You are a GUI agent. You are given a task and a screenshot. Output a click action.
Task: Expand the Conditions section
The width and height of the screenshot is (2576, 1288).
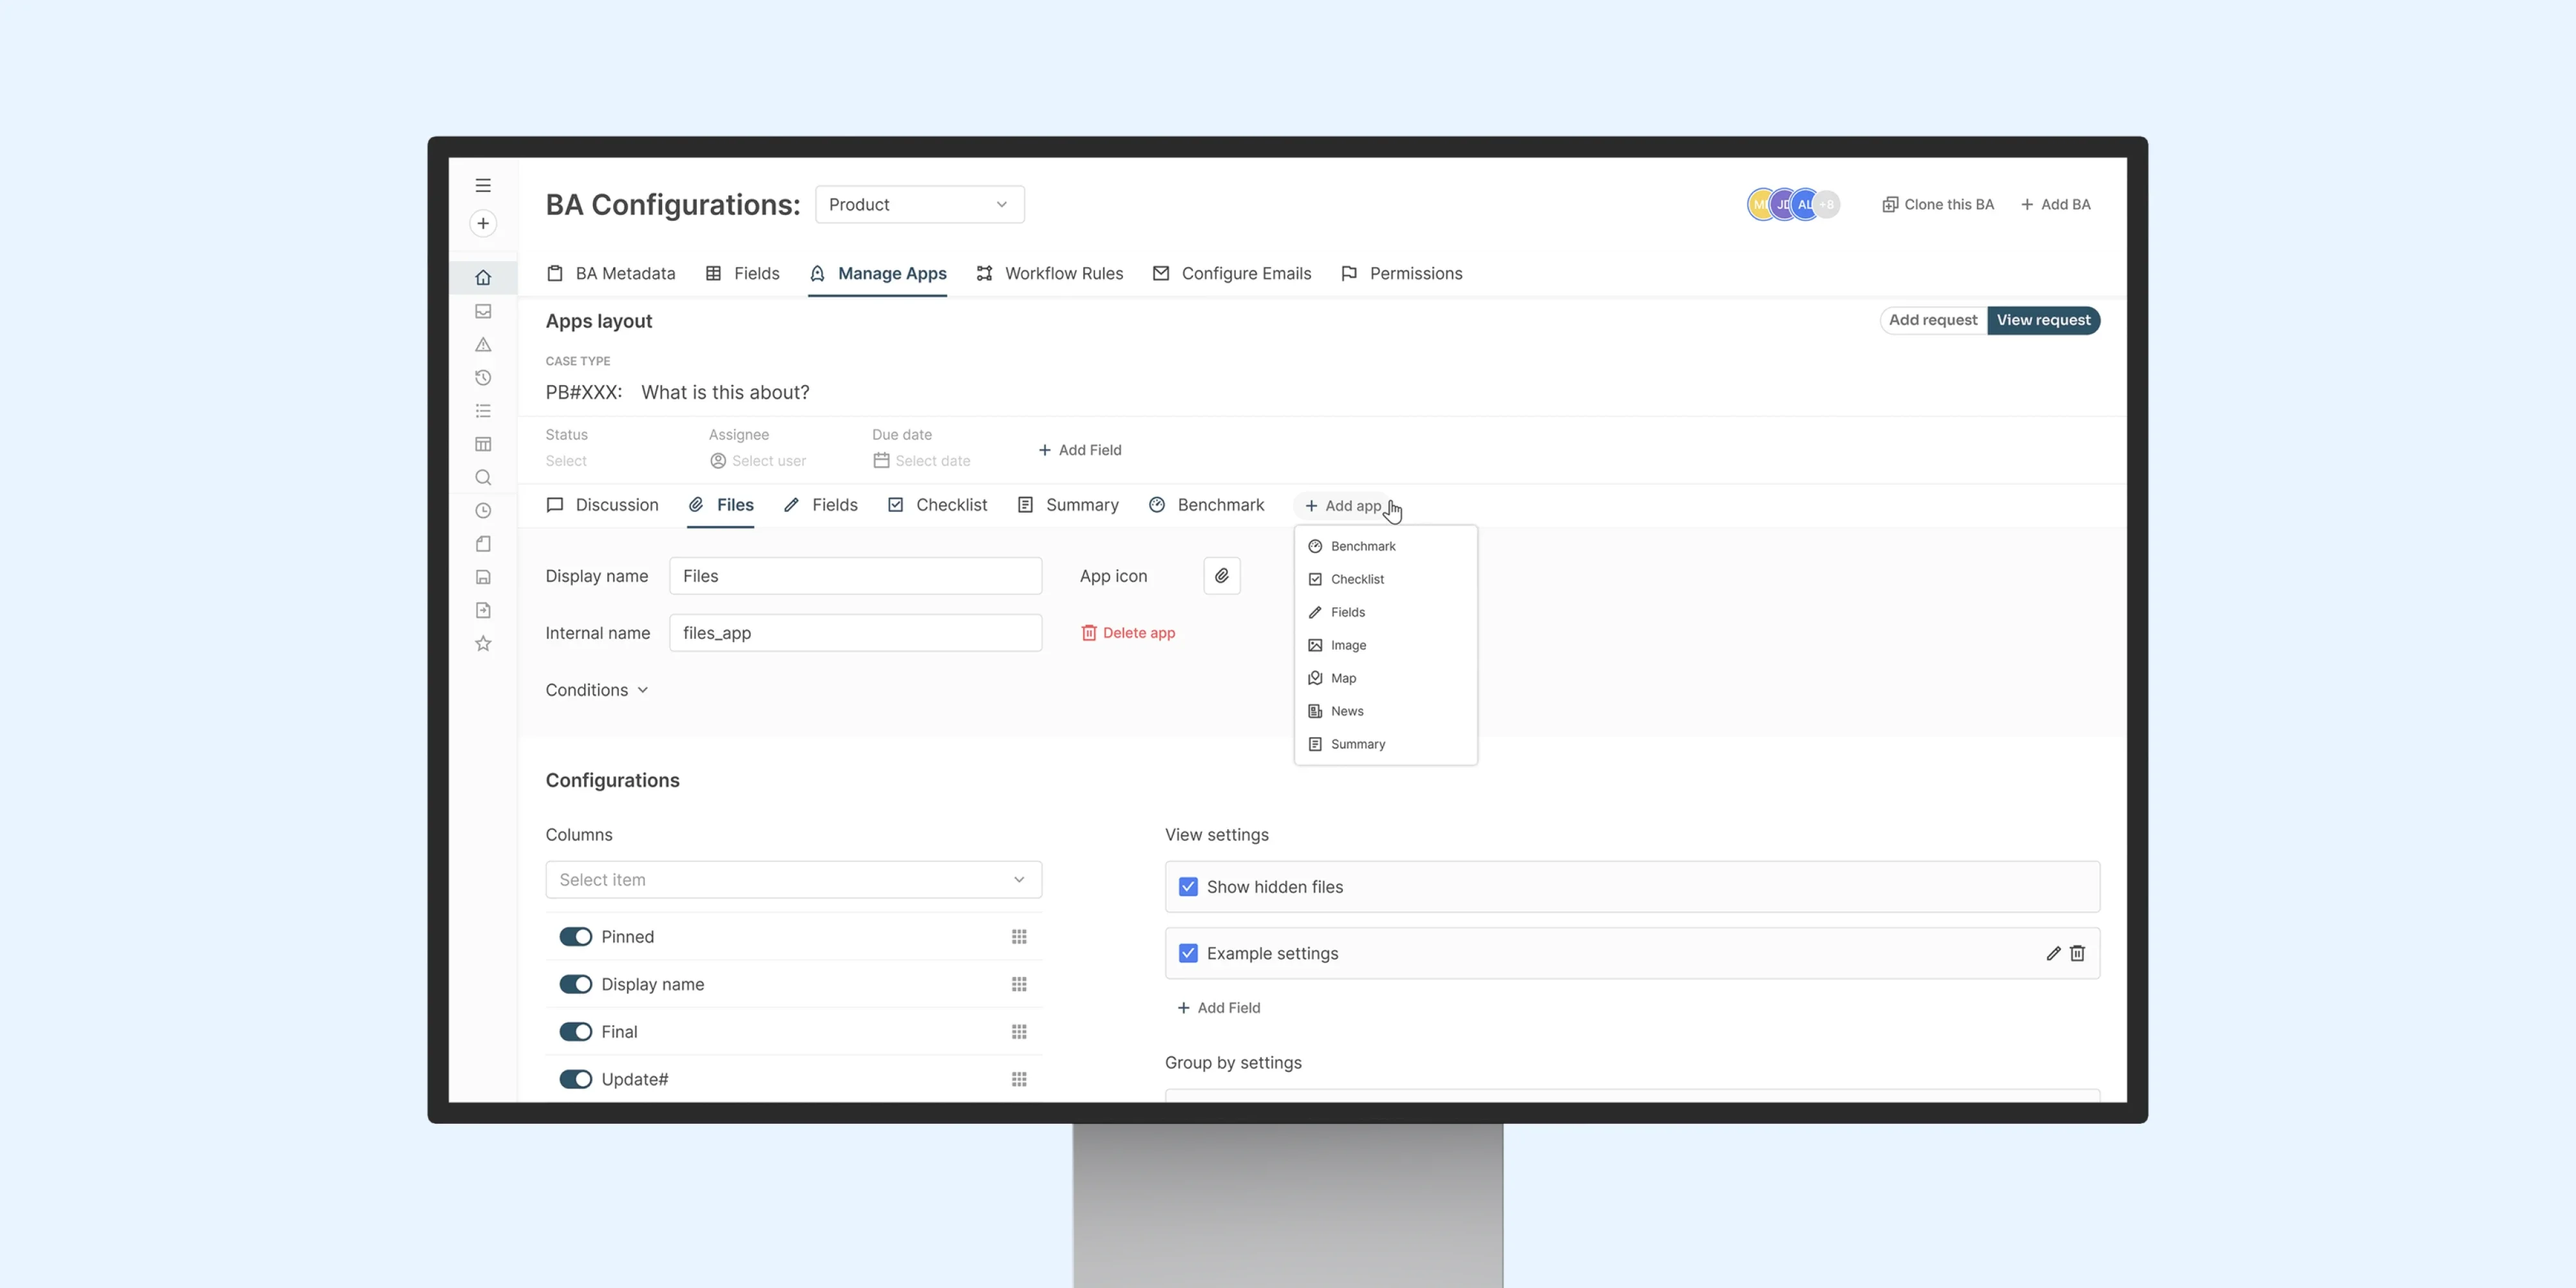(597, 690)
